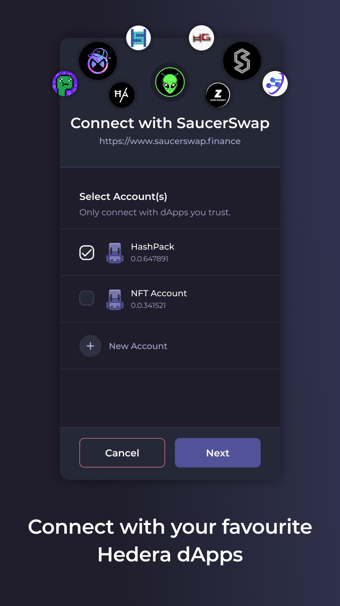Click the HashPack backpack avatar
Screen dimensions: 340x606
coord(115,253)
